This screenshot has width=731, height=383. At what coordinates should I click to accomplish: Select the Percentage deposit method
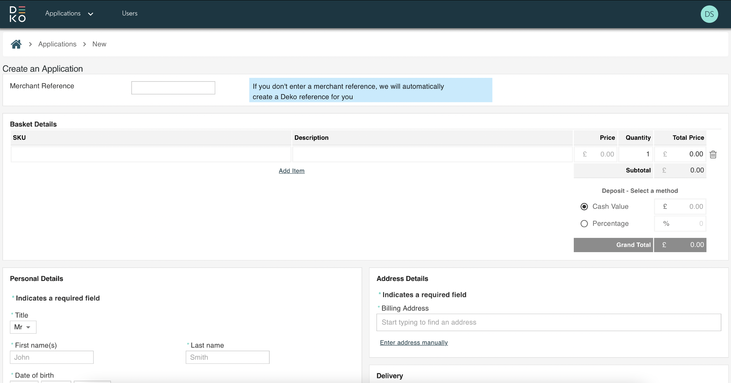coord(584,224)
